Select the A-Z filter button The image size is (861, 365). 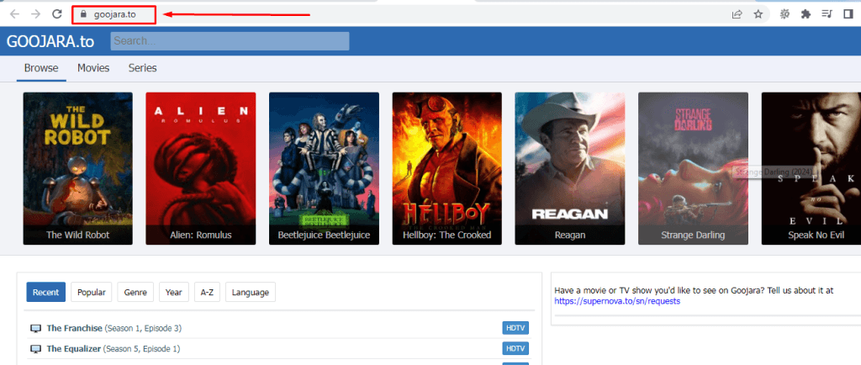(x=207, y=292)
